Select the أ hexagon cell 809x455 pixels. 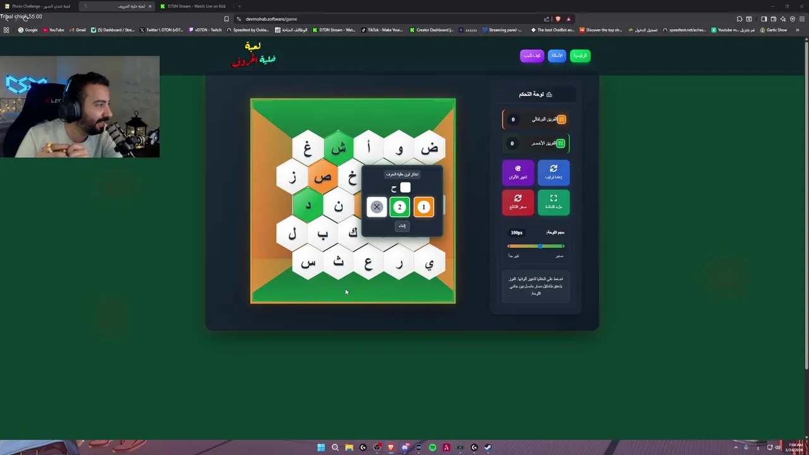coord(368,149)
